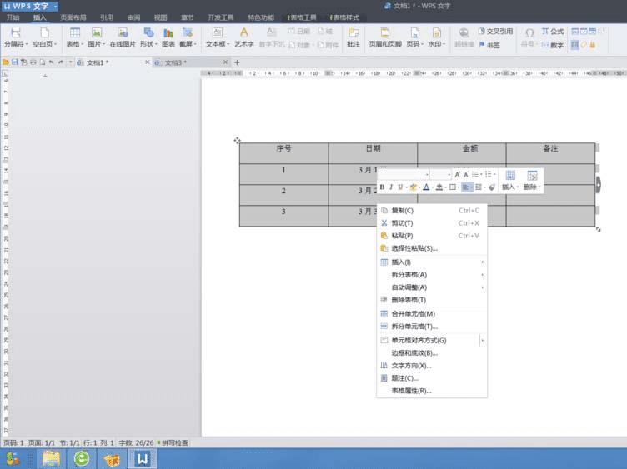Screen dimensions: 627x469
Task: Click the 书签 bookmark flag icon
Action: click(x=482, y=45)
